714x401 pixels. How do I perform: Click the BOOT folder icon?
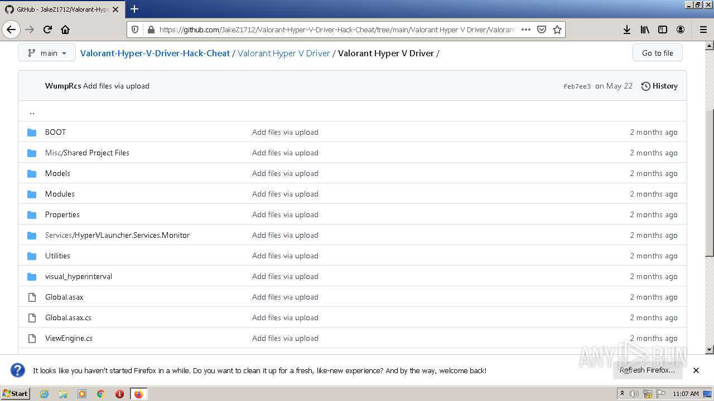click(32, 132)
